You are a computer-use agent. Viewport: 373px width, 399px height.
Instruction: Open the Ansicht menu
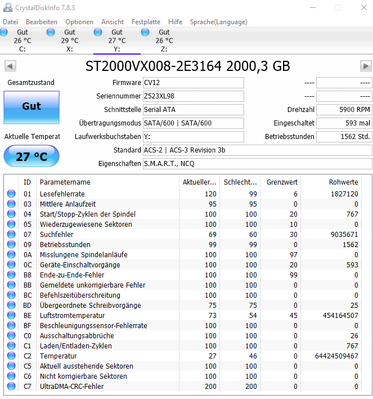(113, 22)
